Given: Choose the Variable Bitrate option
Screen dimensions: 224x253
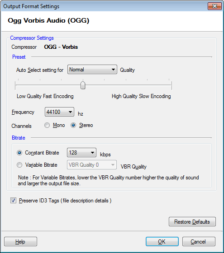Looking at the screenshot, I should [x=19, y=165].
